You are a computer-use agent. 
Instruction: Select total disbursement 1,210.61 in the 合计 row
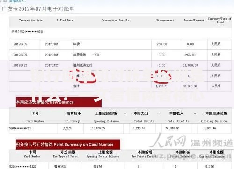(161, 86)
